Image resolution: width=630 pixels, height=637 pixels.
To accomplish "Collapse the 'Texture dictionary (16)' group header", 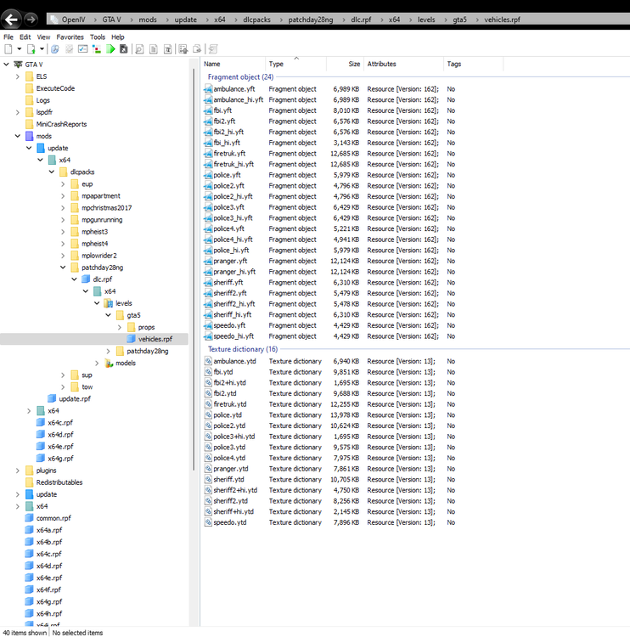I will click(x=243, y=349).
